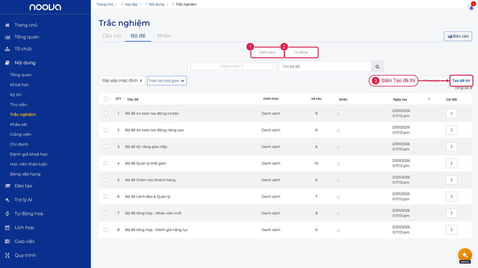The image size is (478, 268).
Task: Click the Trang chủ home icon in sidebar
Action: pos(7,25)
